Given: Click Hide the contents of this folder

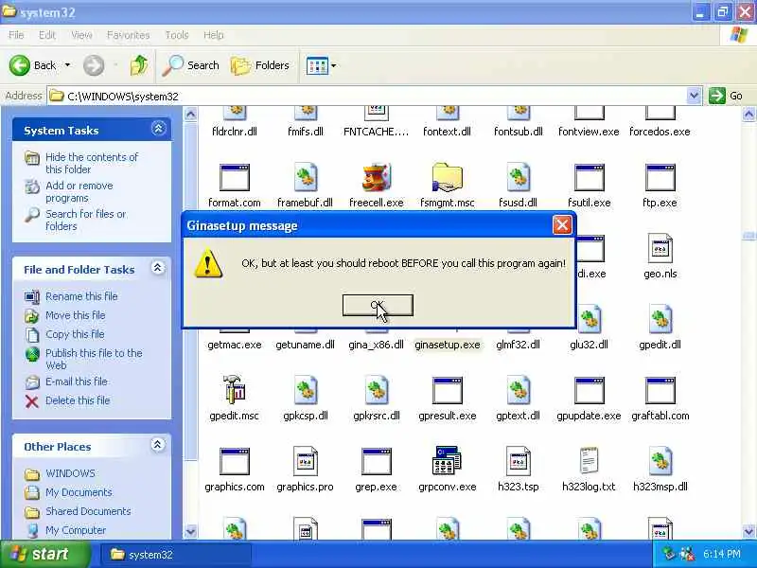Looking at the screenshot, I should (91, 163).
